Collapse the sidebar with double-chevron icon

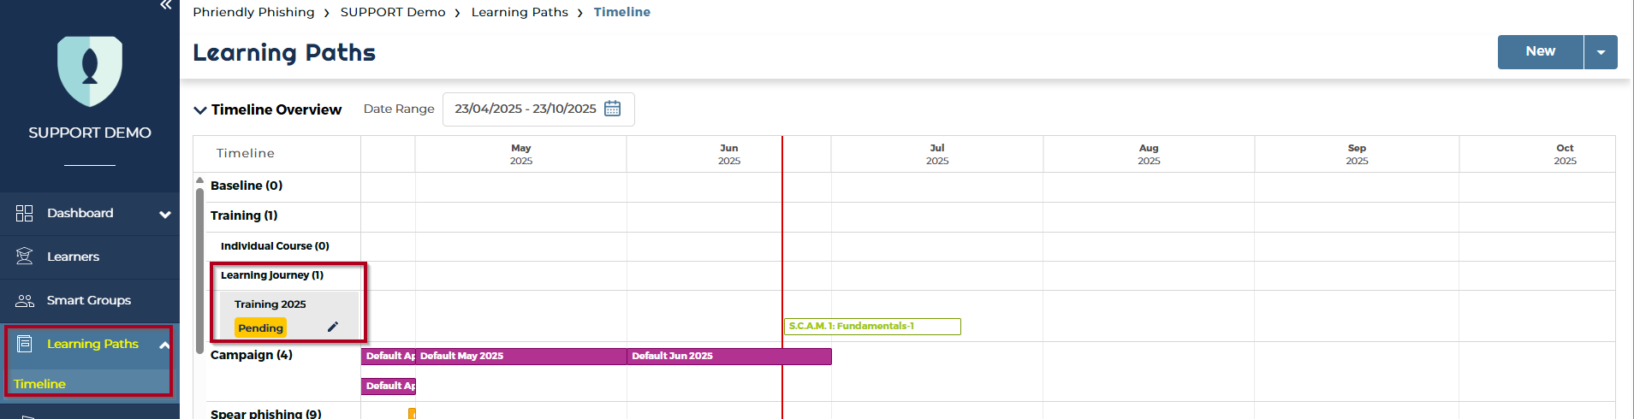coord(166,5)
